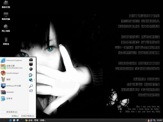Viewport: 163px width, 122px height.
Task: Click the run window icon in start menu
Action: coord(31,91)
